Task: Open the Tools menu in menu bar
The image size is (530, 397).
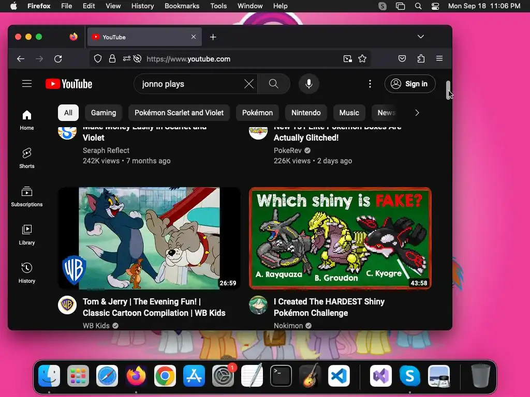Action: point(218,6)
